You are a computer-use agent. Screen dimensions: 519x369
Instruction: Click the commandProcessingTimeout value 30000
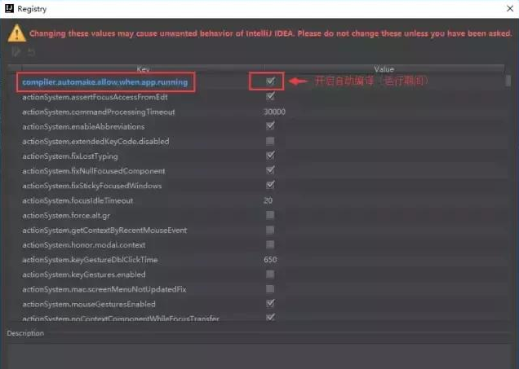click(274, 112)
